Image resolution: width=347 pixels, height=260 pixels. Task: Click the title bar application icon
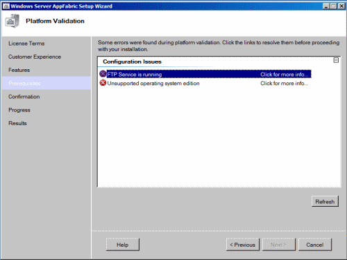point(6,6)
